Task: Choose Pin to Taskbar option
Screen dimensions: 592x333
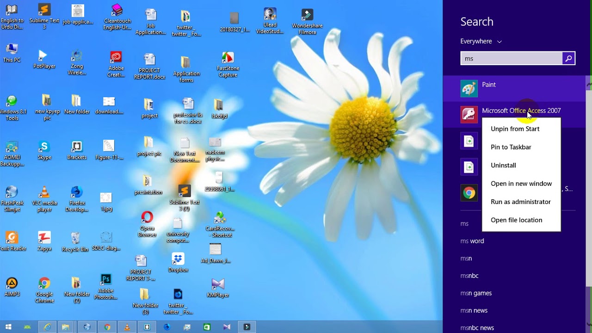Action: [x=511, y=147]
